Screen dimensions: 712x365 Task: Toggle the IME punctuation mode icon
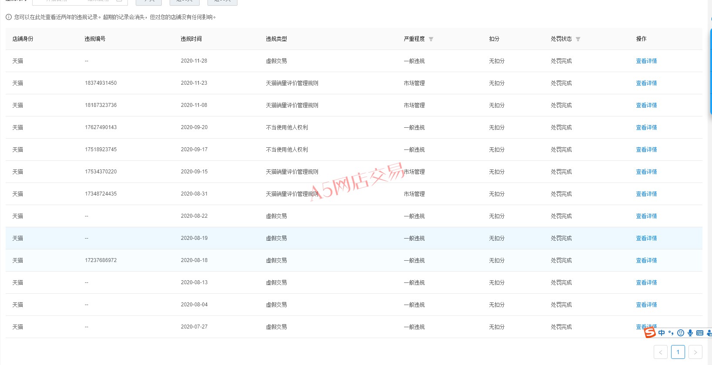[x=671, y=333]
